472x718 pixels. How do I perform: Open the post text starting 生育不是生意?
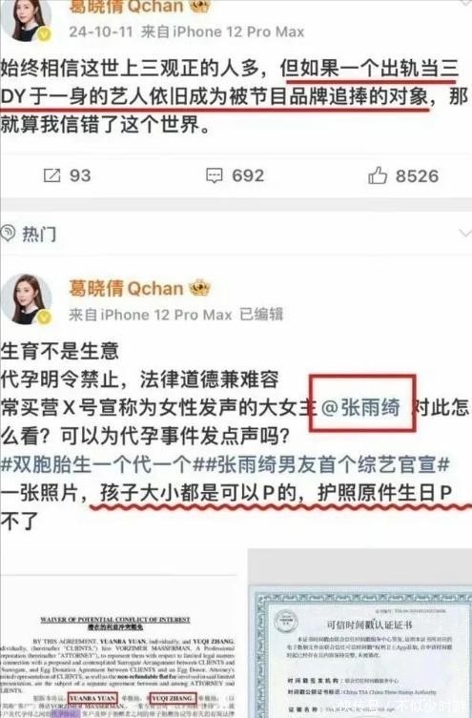236,435
